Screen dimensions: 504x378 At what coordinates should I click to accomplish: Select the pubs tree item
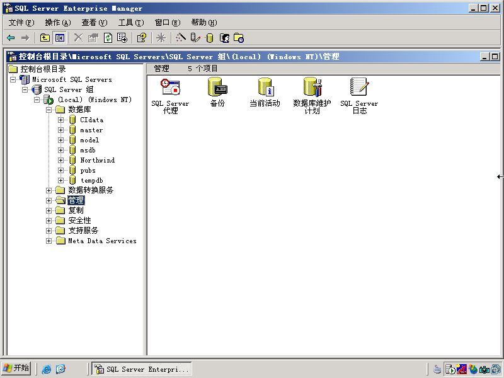tap(88, 170)
